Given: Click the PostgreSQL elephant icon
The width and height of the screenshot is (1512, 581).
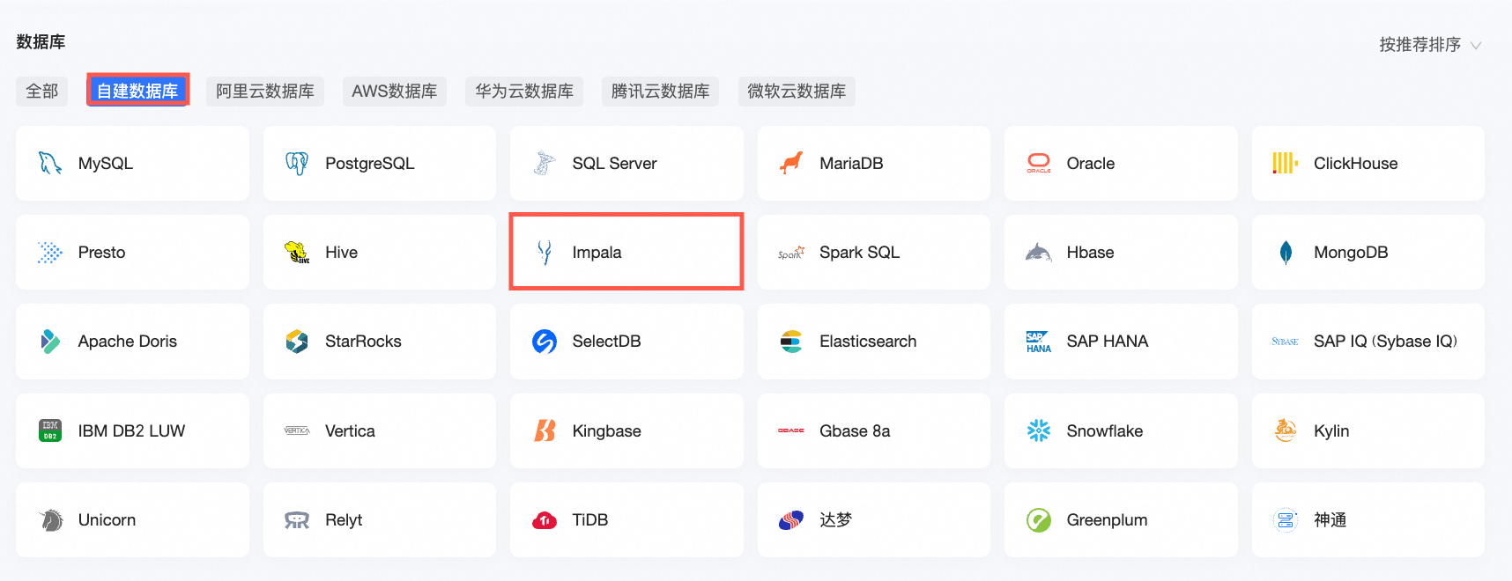Looking at the screenshot, I should coord(297,163).
